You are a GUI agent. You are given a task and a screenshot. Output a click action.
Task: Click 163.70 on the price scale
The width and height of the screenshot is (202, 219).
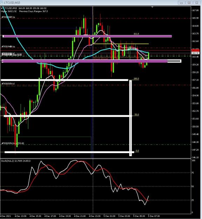click(x=195, y=34)
